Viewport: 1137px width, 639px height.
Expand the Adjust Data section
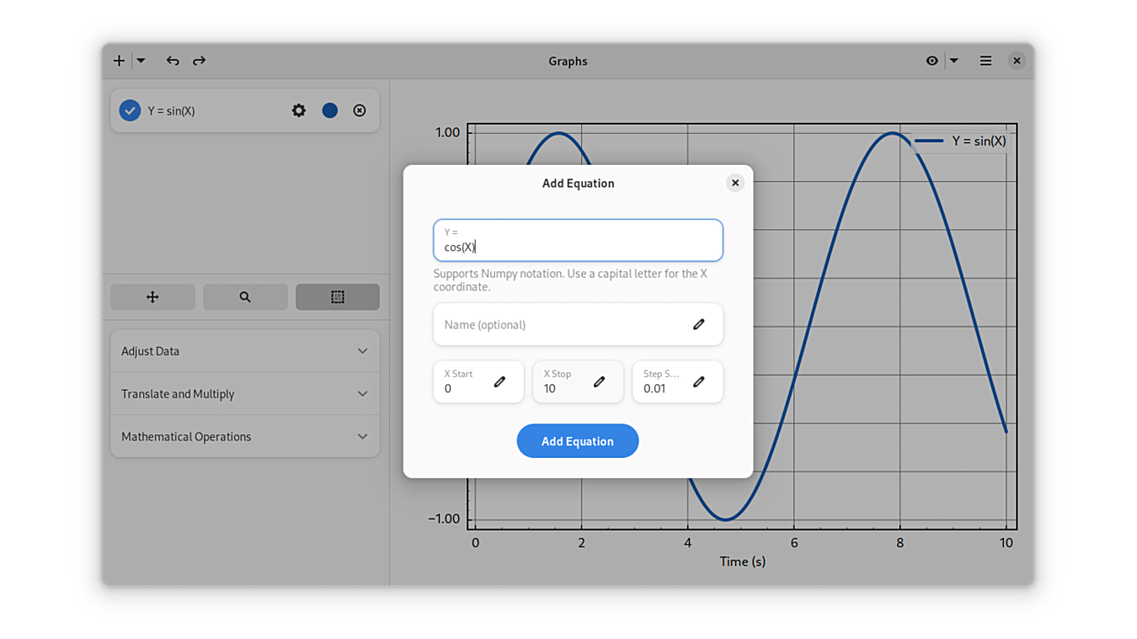[245, 351]
